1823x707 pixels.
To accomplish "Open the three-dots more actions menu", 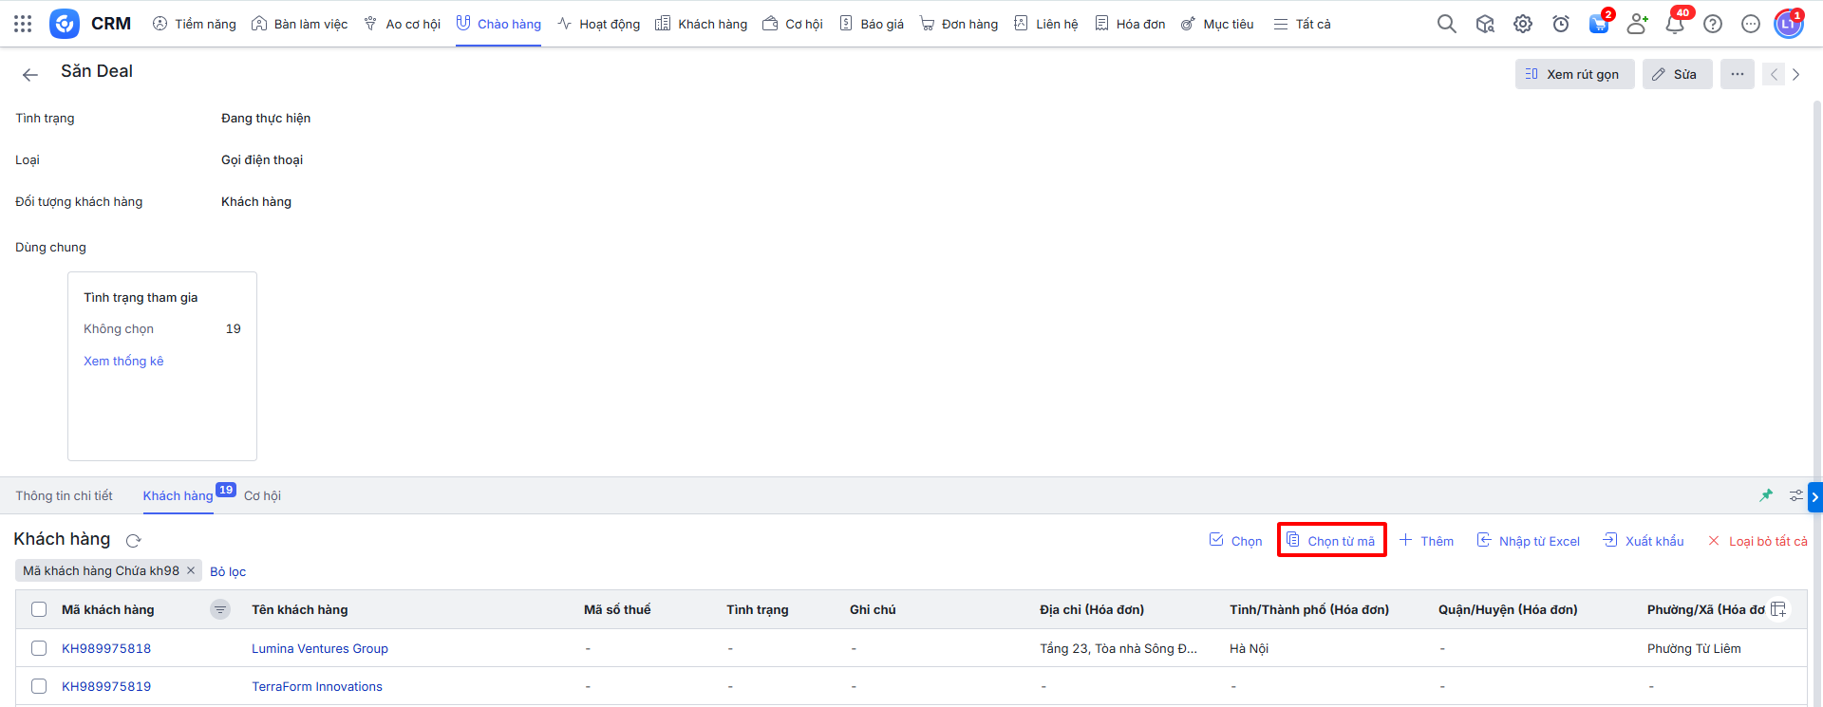I will pos(1737,74).
